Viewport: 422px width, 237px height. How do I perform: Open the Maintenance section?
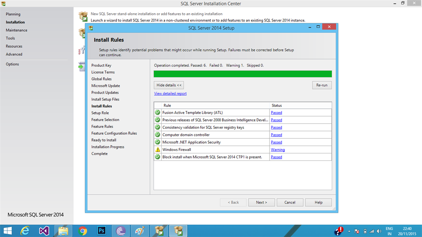[x=16, y=30]
